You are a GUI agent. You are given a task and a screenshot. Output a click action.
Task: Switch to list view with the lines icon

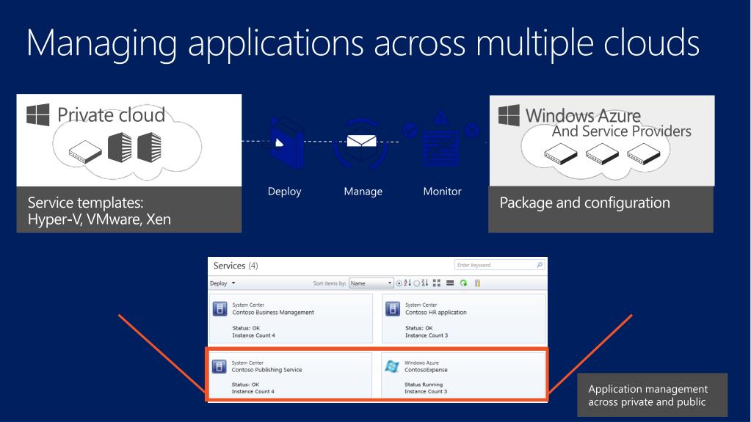click(450, 283)
